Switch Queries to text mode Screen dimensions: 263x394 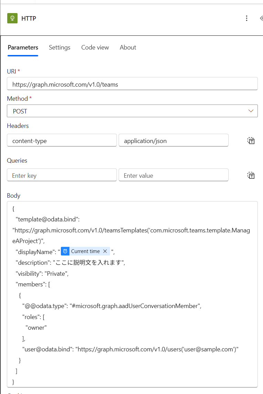(251, 175)
